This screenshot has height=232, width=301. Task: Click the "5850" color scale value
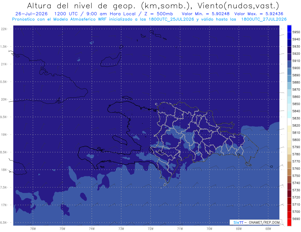pyautogui.click(x=296, y=104)
